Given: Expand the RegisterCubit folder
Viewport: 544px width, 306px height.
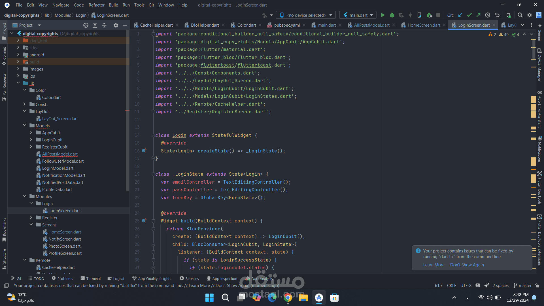Looking at the screenshot, I should (31, 147).
